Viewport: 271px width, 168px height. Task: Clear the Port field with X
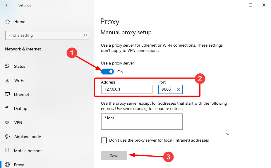point(179,89)
